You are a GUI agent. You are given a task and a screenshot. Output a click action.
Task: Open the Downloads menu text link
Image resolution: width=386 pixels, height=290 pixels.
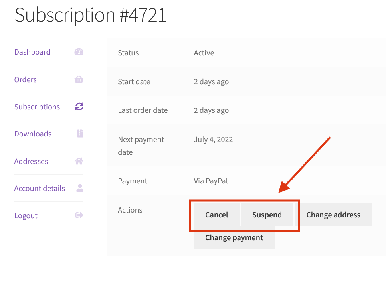coord(33,134)
